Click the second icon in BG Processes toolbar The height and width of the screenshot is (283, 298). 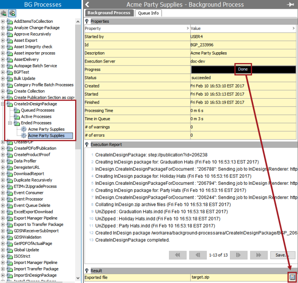point(12,13)
